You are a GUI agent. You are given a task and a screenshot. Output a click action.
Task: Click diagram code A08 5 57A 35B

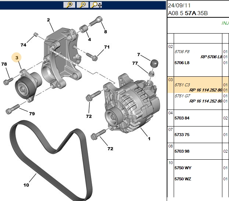click(188, 13)
